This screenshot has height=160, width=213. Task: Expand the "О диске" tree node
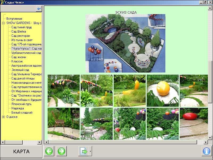[3, 117]
